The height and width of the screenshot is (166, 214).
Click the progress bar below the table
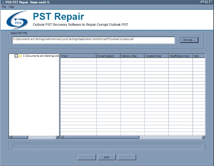107,147
